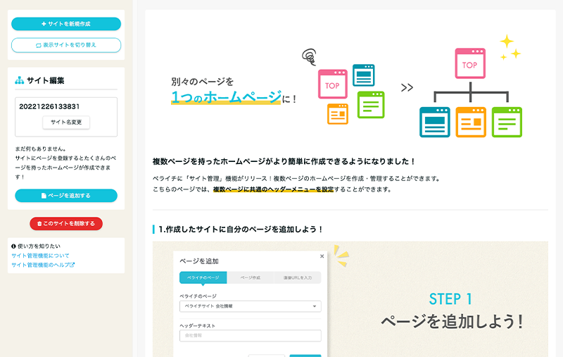Click the pink TOP page atop the tree diagram

click(469, 65)
